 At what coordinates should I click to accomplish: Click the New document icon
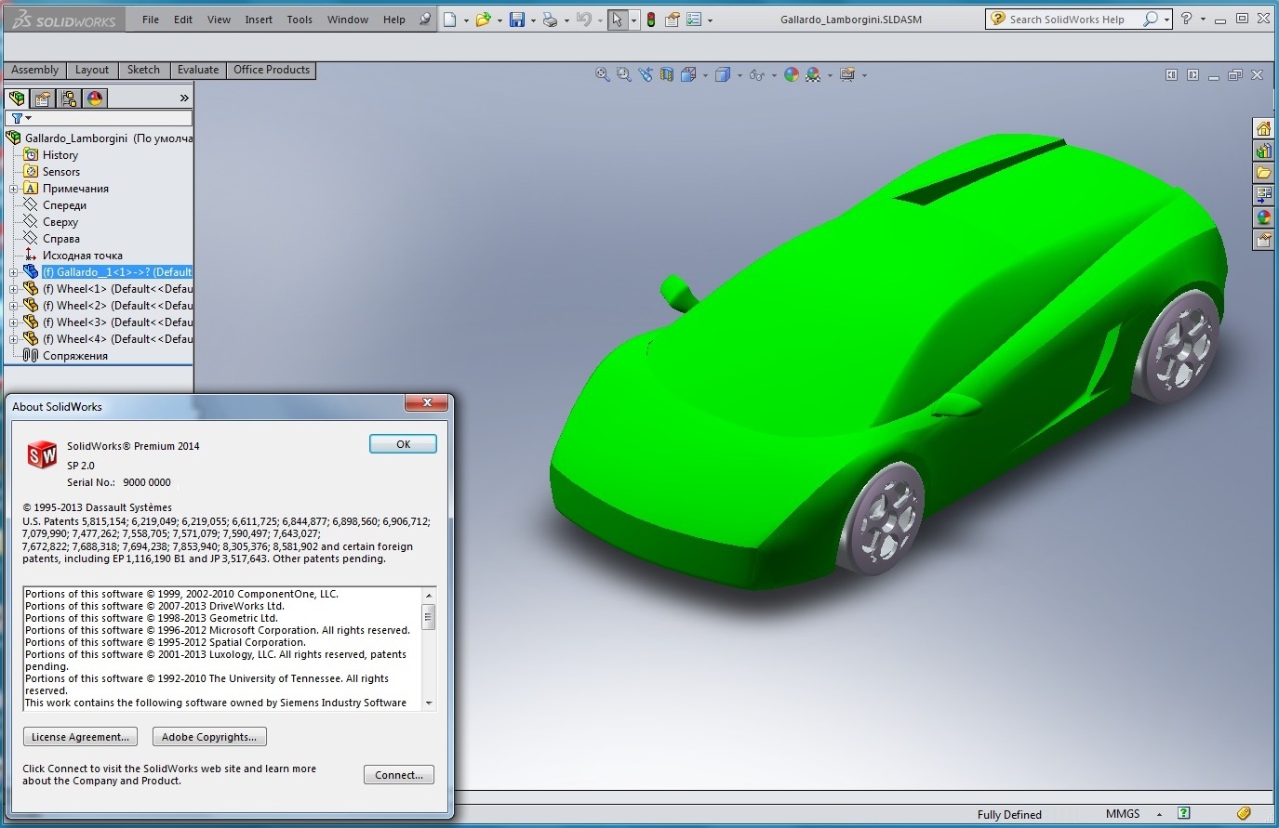(450, 20)
